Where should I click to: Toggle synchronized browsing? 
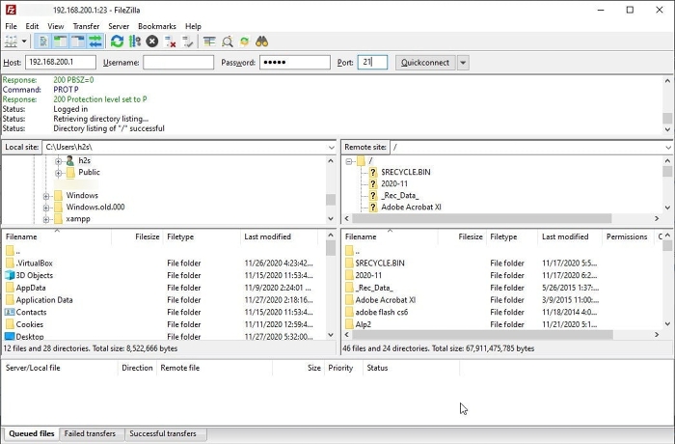click(x=245, y=42)
